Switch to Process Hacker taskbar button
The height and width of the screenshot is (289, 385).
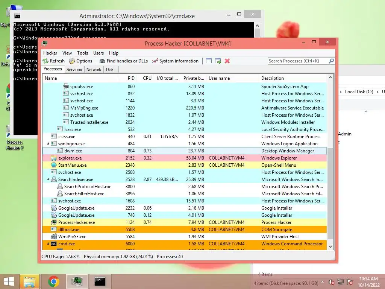point(77,281)
